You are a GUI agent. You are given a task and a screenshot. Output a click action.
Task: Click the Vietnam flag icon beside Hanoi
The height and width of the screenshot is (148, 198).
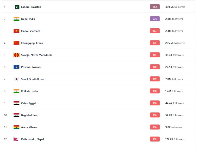click(16, 31)
